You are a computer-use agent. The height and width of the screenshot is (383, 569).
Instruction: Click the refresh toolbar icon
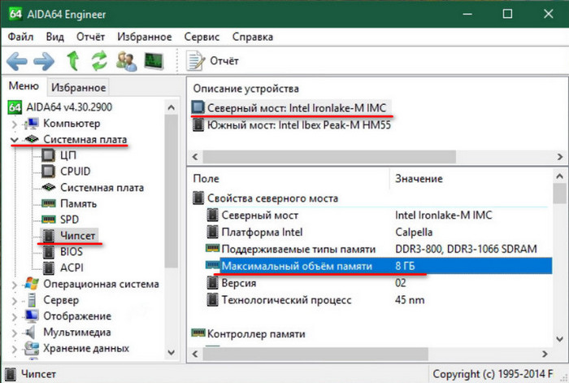(x=99, y=61)
